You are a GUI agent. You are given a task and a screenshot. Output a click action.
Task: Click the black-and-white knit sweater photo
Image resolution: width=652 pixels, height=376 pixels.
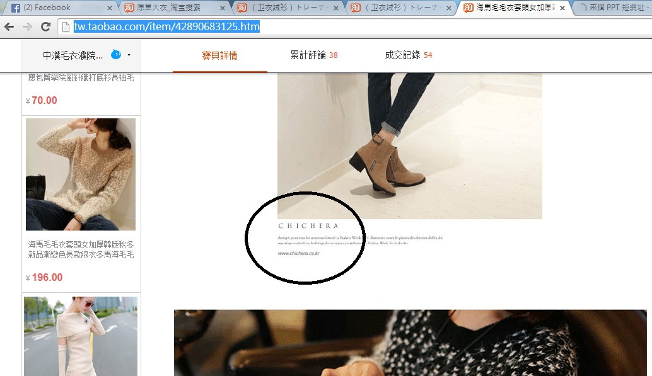[410, 343]
